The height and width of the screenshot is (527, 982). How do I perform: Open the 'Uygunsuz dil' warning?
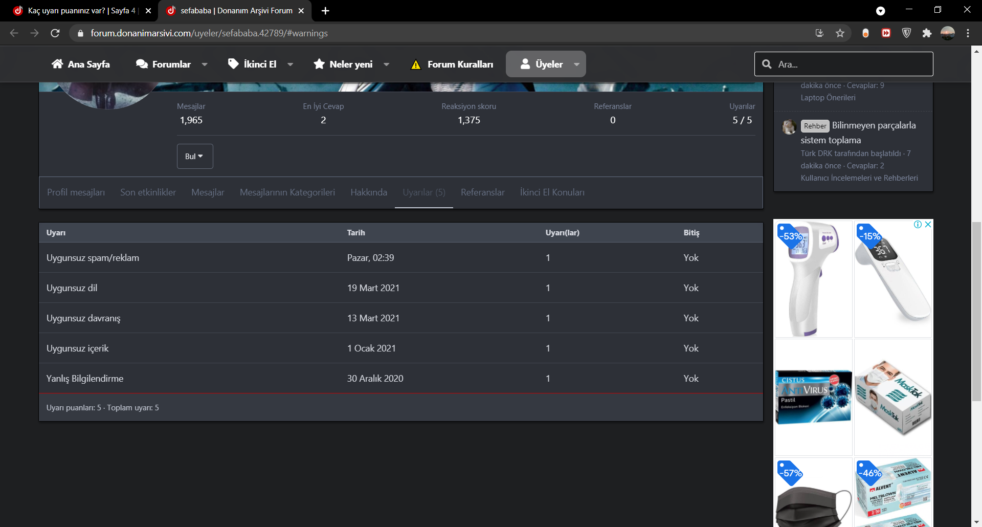coord(72,288)
